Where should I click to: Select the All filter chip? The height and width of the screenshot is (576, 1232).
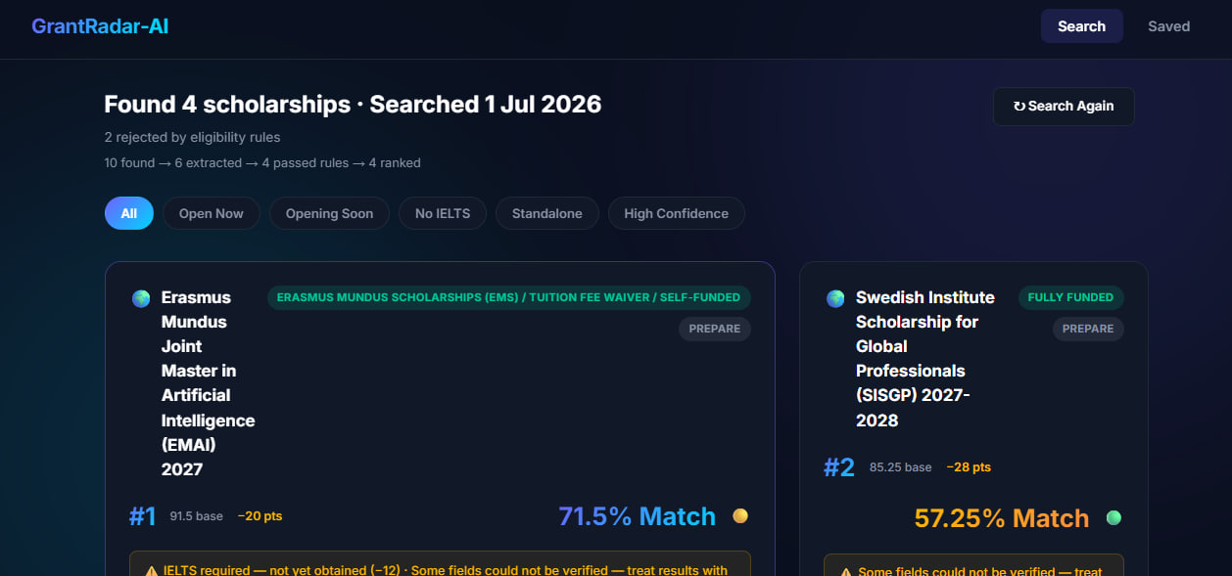pos(129,213)
